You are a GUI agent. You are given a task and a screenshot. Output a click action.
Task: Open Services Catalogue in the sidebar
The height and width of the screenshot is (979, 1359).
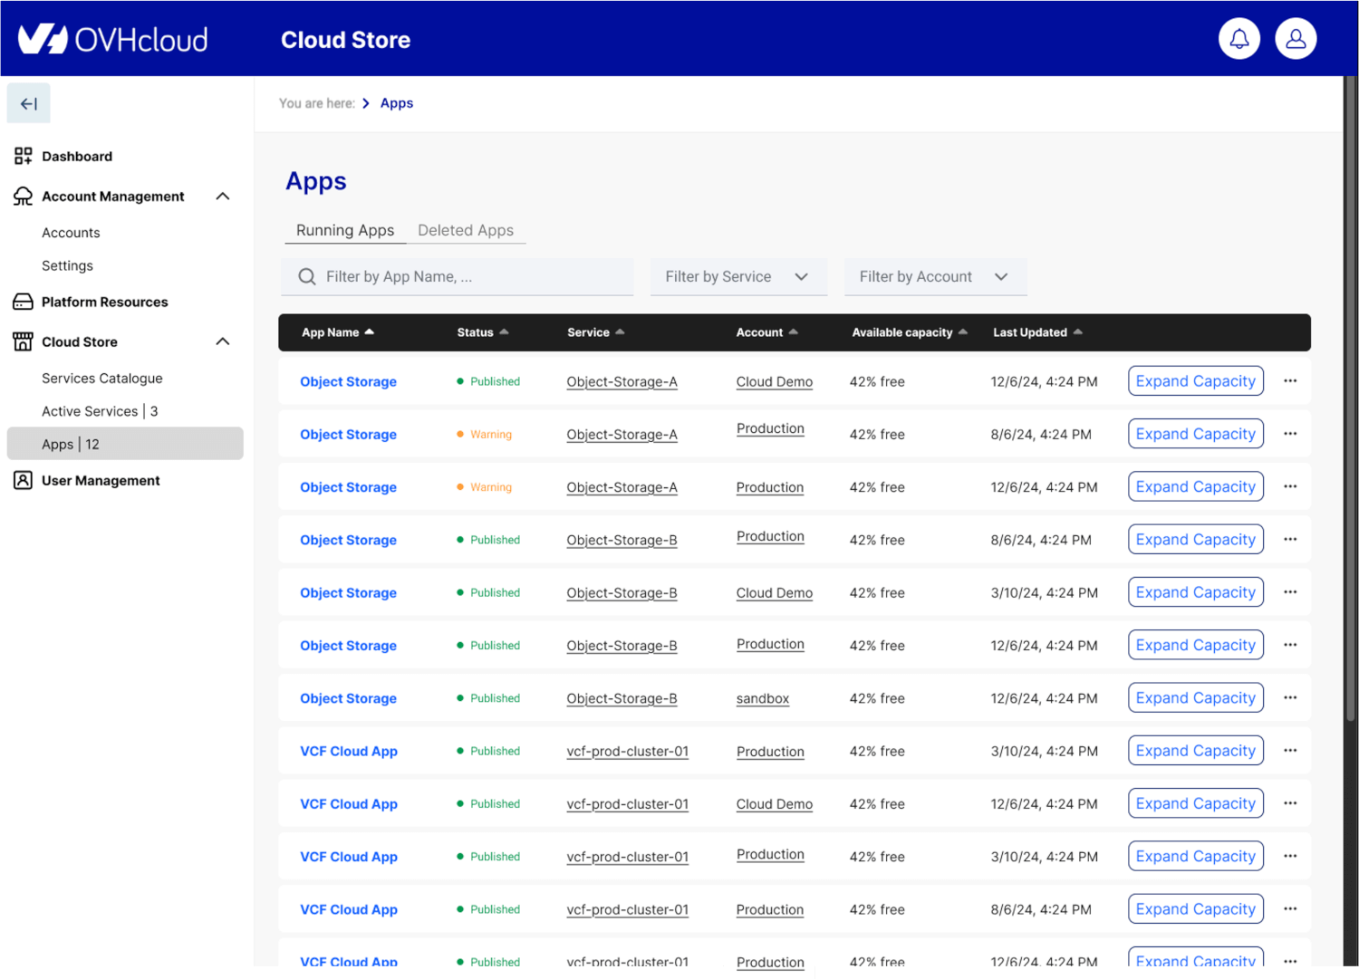coord(102,379)
